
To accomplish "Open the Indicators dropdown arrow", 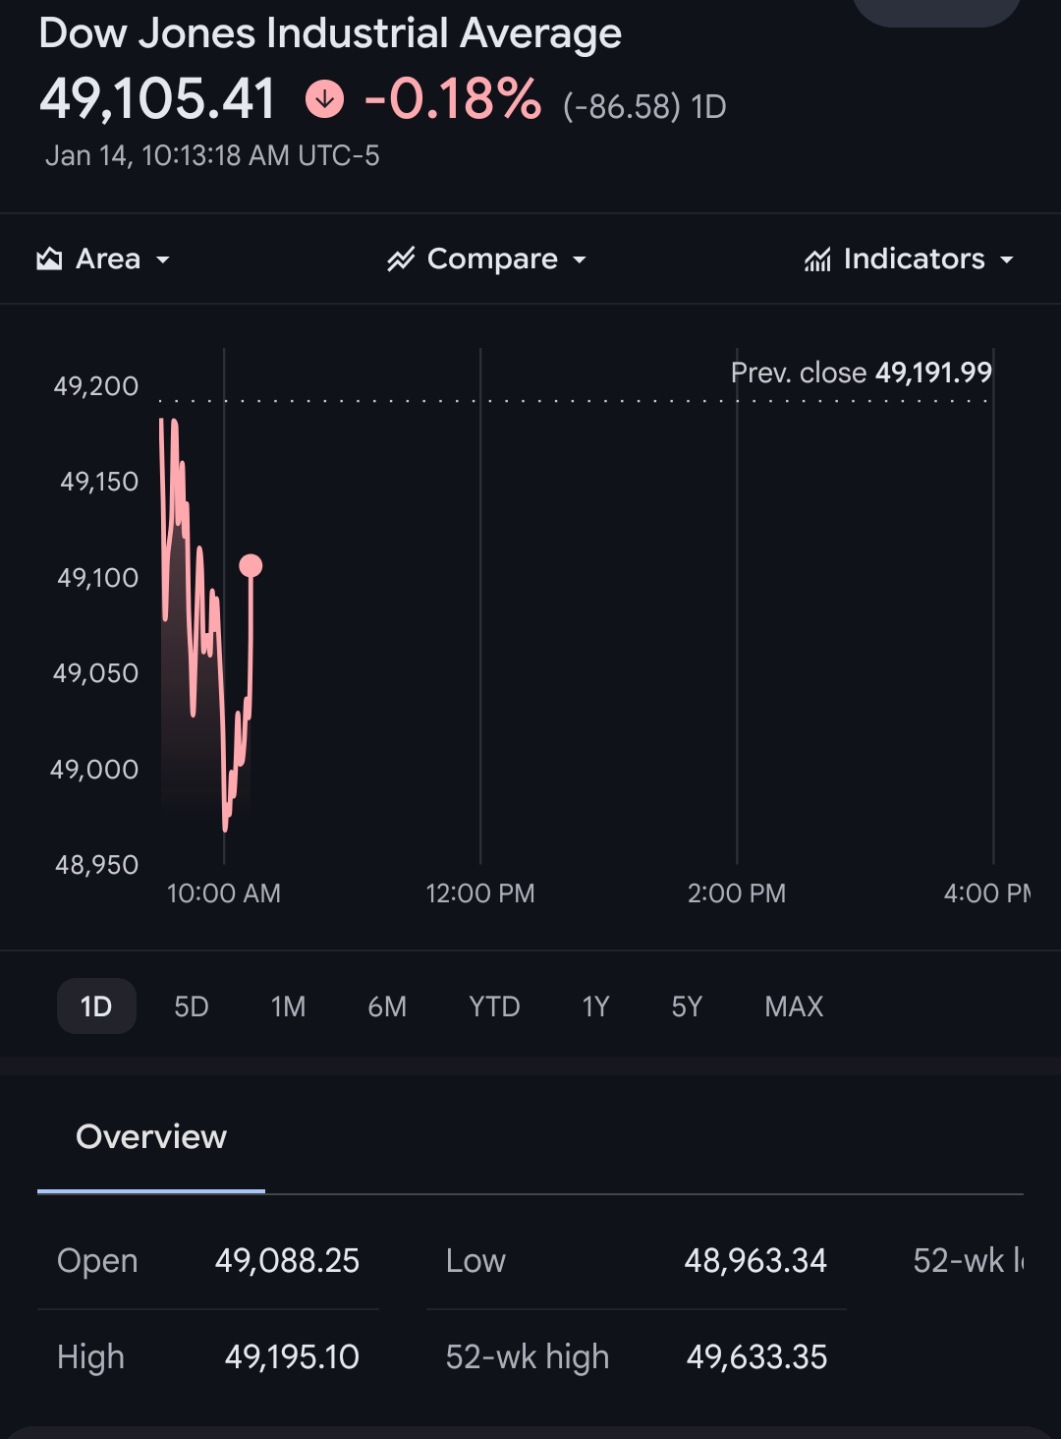I will tap(1006, 260).
